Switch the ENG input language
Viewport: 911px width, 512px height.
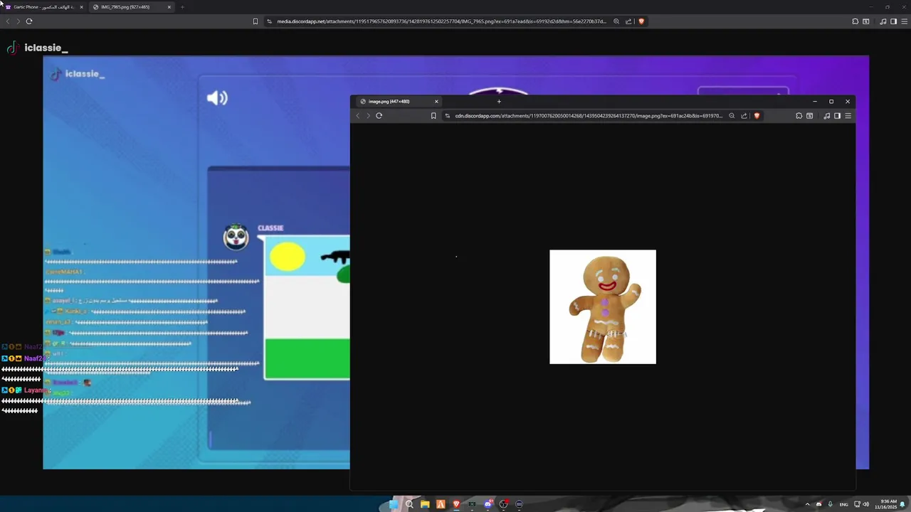pyautogui.click(x=843, y=504)
